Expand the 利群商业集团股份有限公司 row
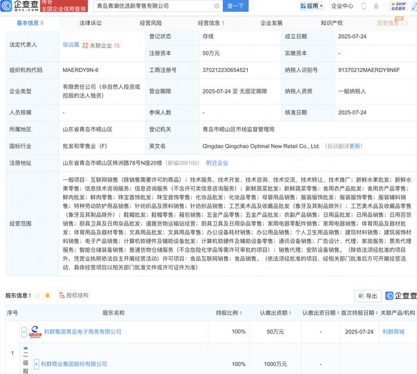Image resolution: width=417 pixels, height=374 pixels. coord(36,364)
